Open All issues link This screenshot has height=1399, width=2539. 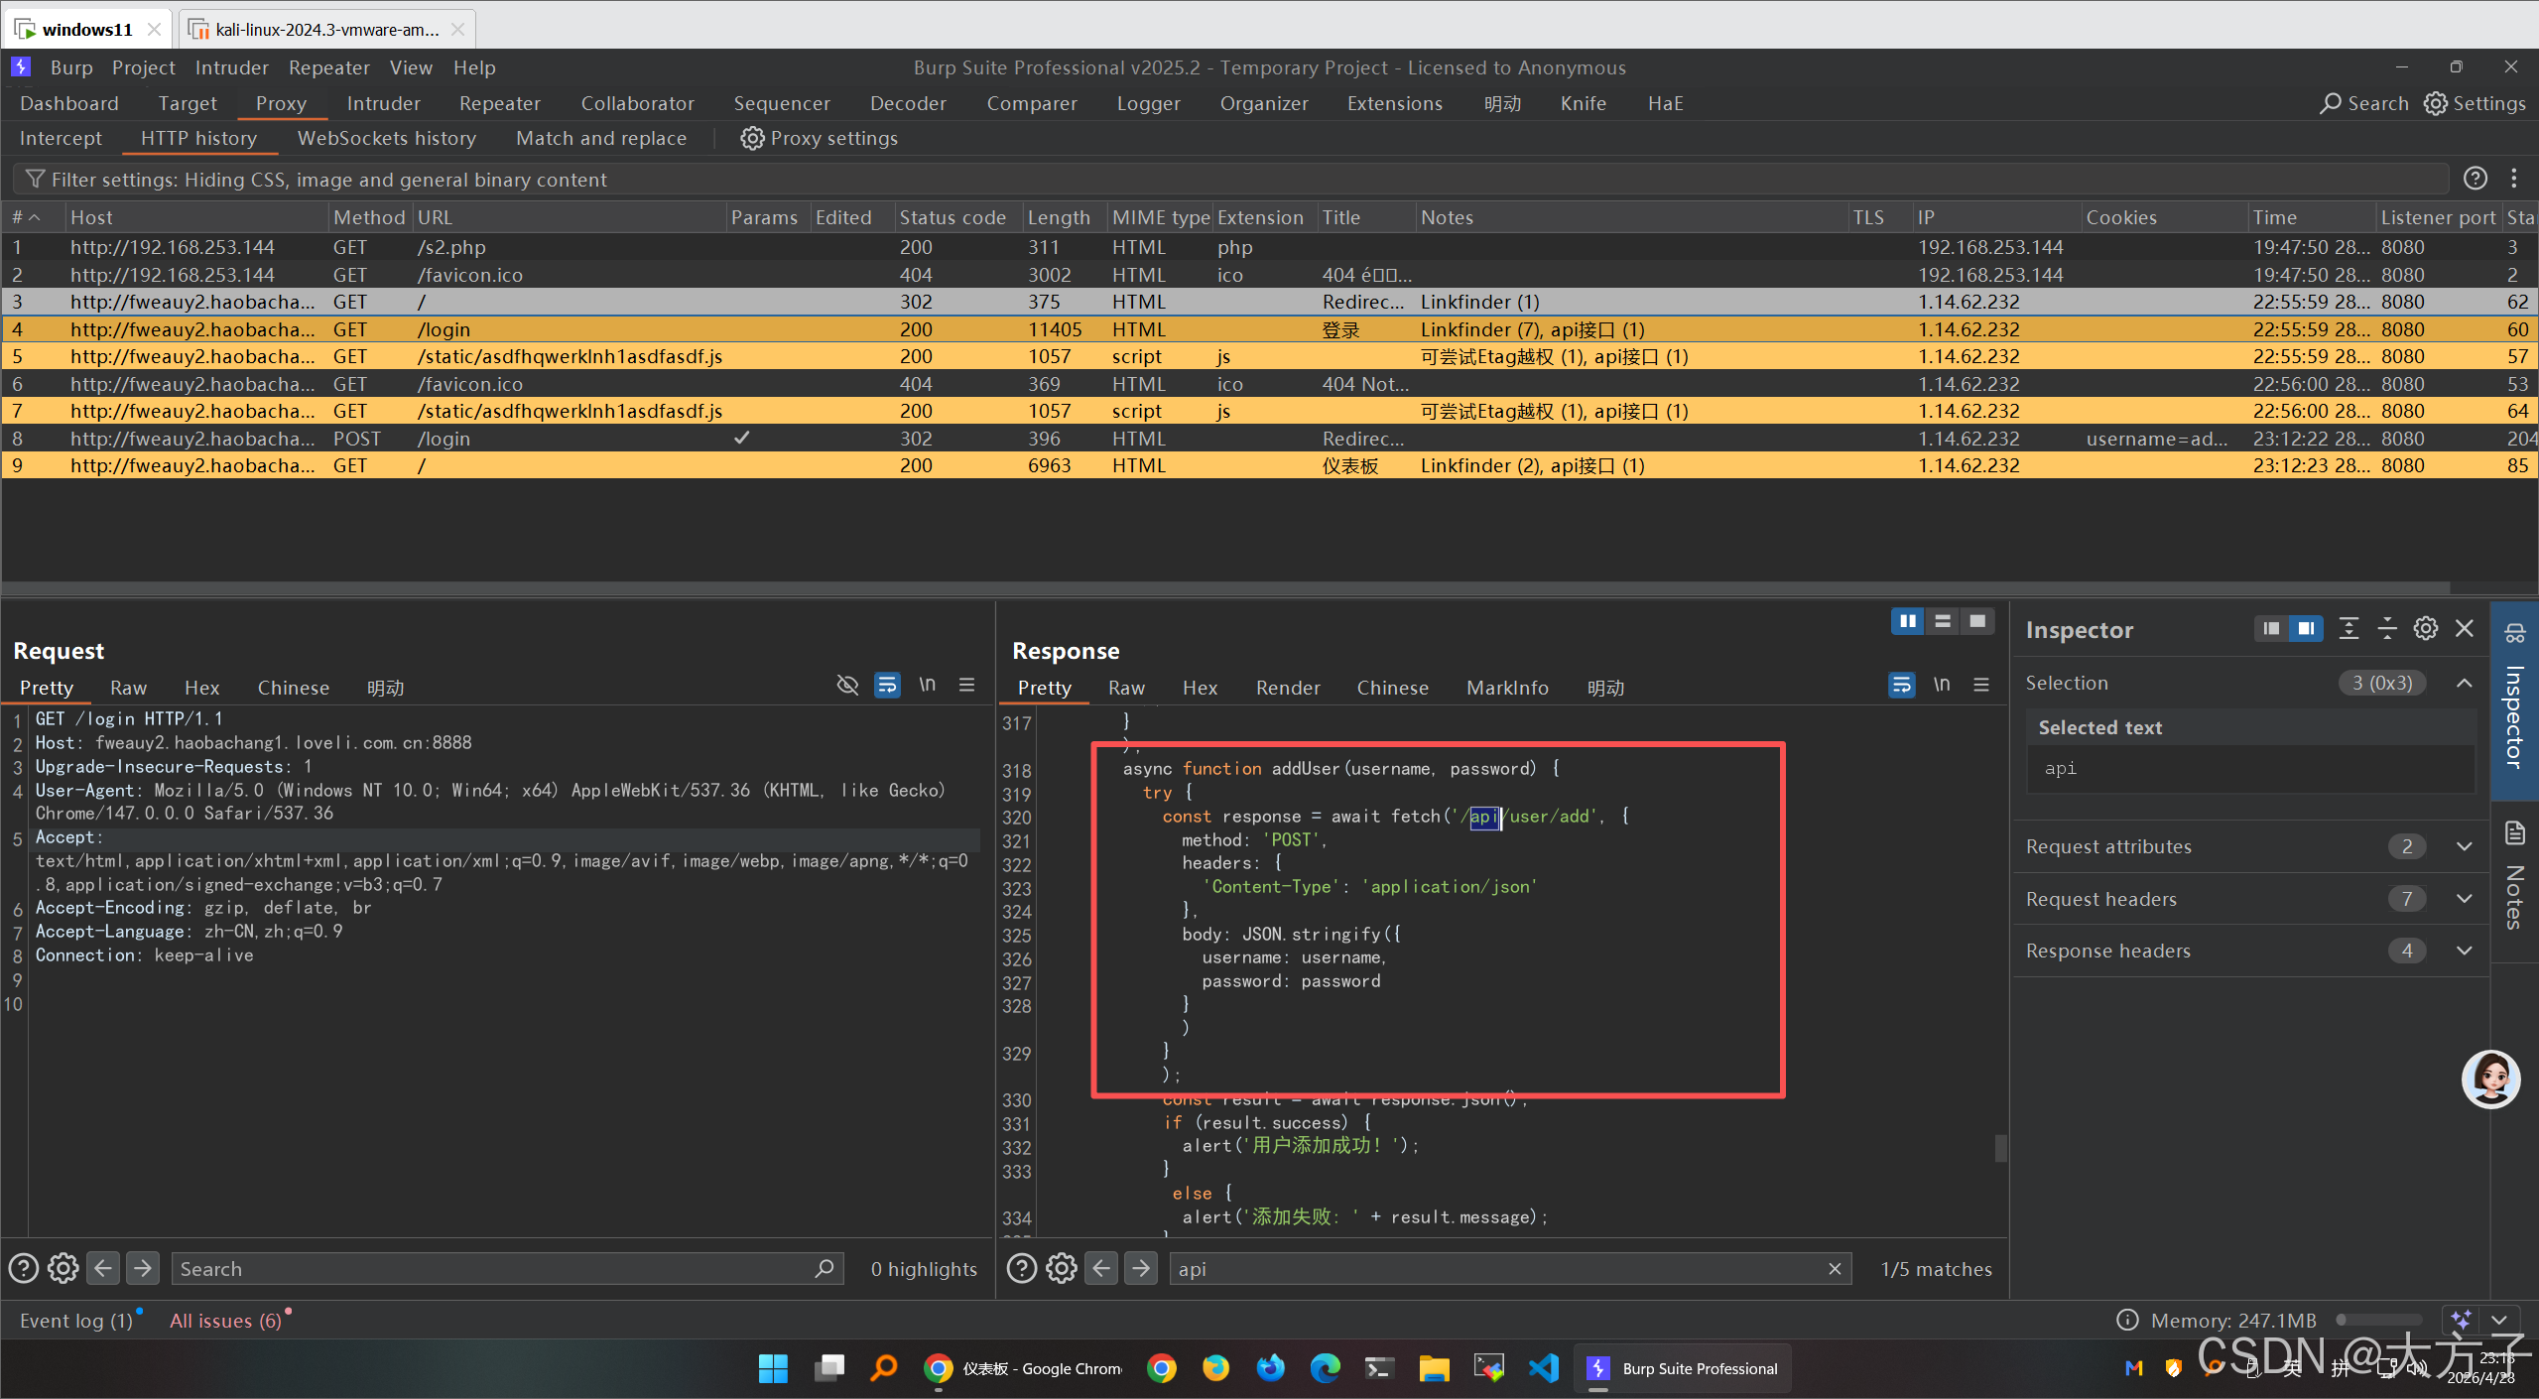pos(225,1321)
